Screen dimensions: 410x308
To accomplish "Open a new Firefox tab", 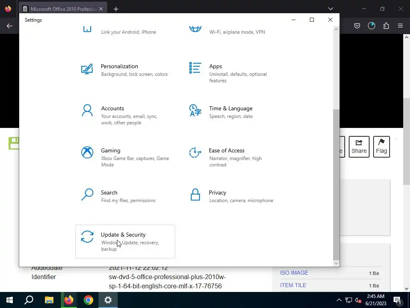I will click(116, 9).
